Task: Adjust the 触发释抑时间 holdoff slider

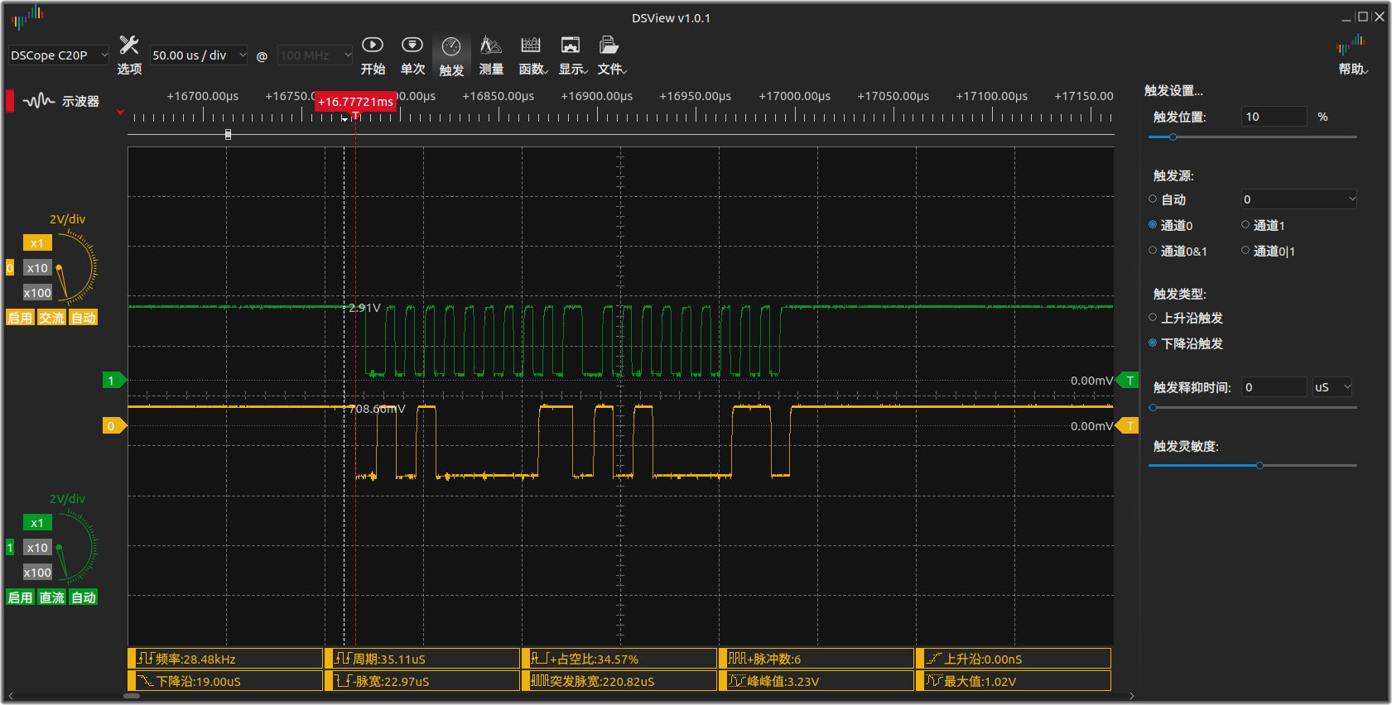Action: pos(1253,408)
